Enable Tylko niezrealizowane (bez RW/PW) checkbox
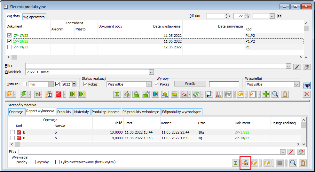The width and height of the screenshot is (315, 172). coord(58,162)
